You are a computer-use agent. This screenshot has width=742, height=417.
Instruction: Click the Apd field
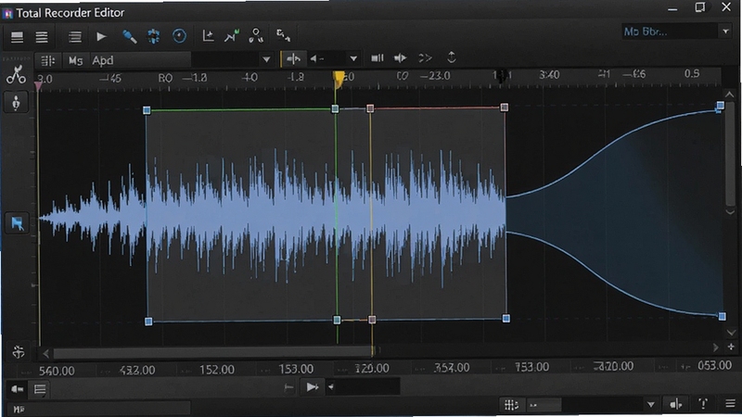click(141, 60)
